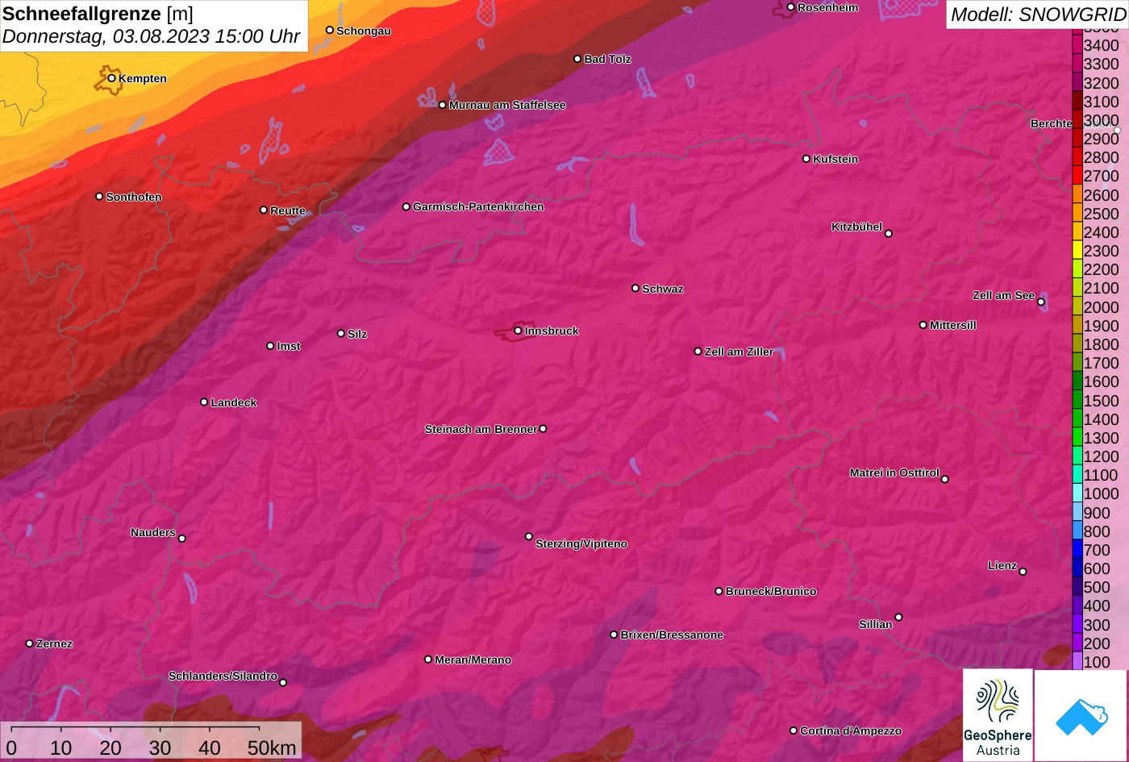Image resolution: width=1129 pixels, height=762 pixels.
Task: Click the Nauders marker dot
Action: (x=181, y=539)
